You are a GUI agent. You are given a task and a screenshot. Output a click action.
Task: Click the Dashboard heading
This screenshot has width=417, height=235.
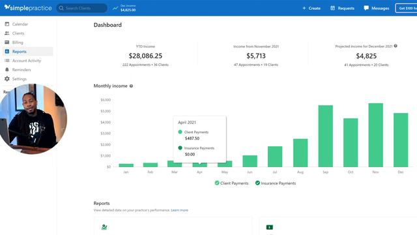coord(108,25)
